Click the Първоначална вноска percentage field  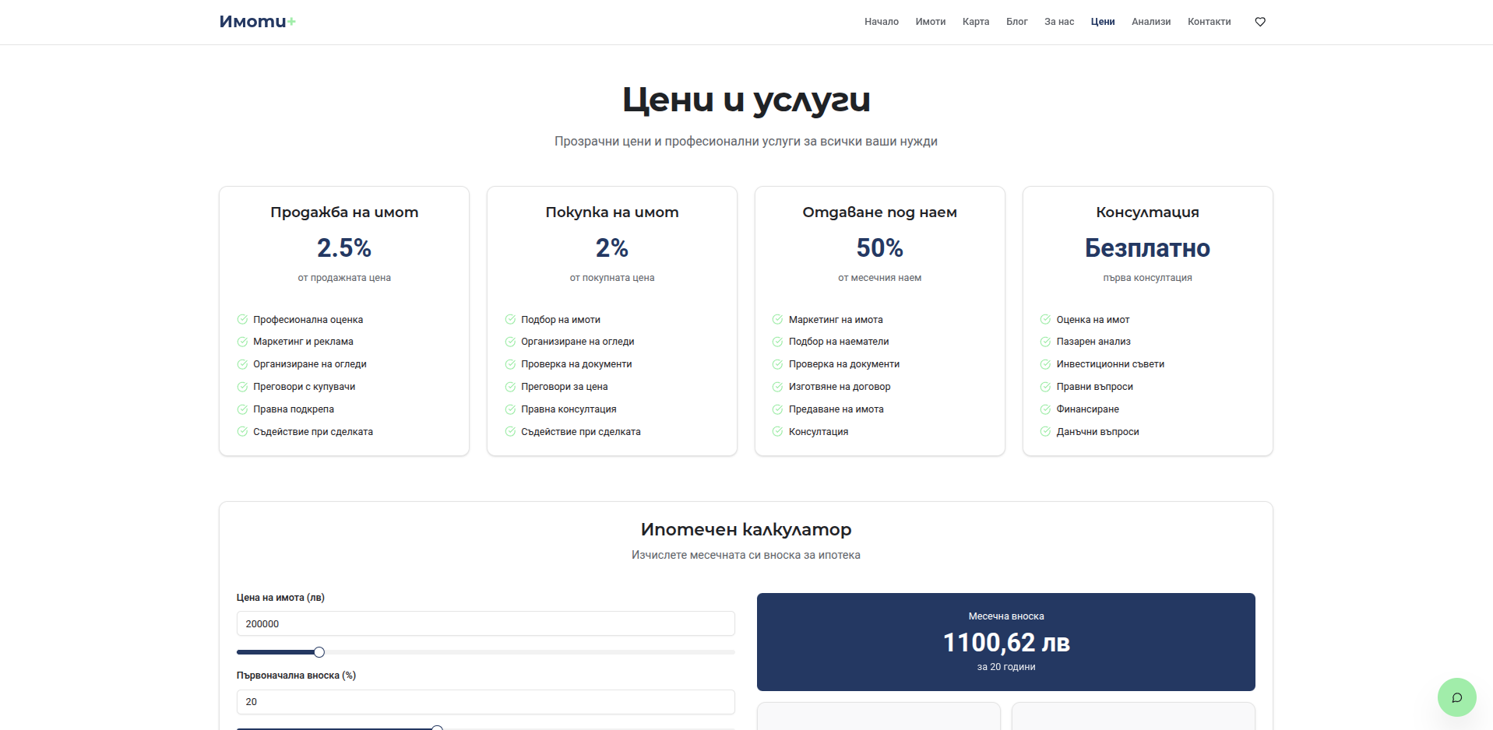point(485,701)
